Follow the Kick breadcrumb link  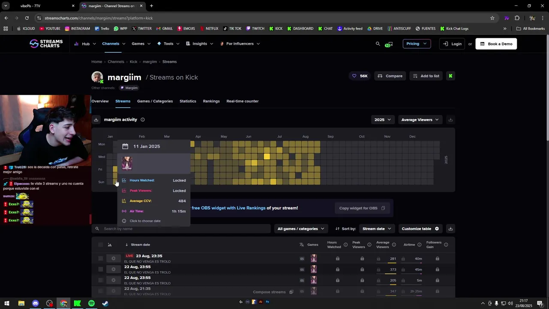(x=133, y=62)
